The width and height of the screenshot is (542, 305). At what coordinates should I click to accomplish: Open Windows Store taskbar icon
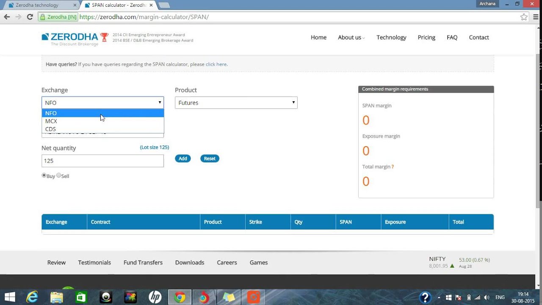[81, 297]
